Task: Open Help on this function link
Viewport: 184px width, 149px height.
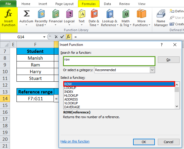Action: coord(75,141)
